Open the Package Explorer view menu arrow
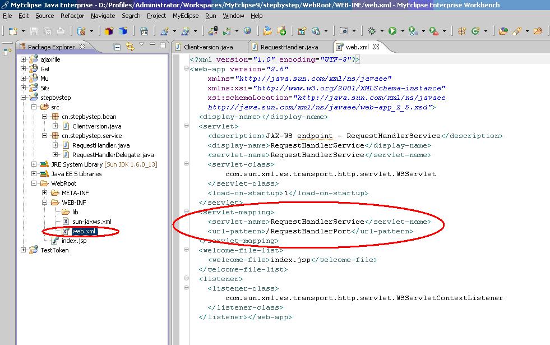The height and width of the screenshot is (345, 550). 142,45
